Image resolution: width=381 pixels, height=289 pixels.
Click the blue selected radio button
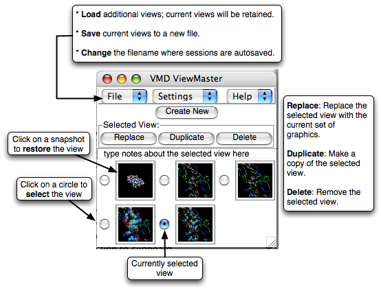[164, 224]
